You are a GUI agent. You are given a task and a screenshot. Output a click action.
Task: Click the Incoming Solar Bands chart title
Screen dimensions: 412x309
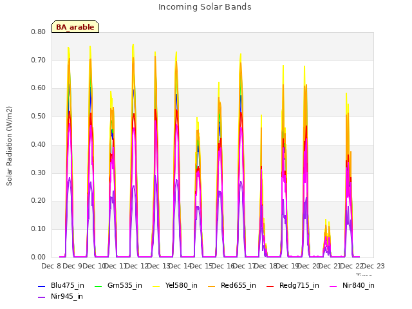coord(205,7)
